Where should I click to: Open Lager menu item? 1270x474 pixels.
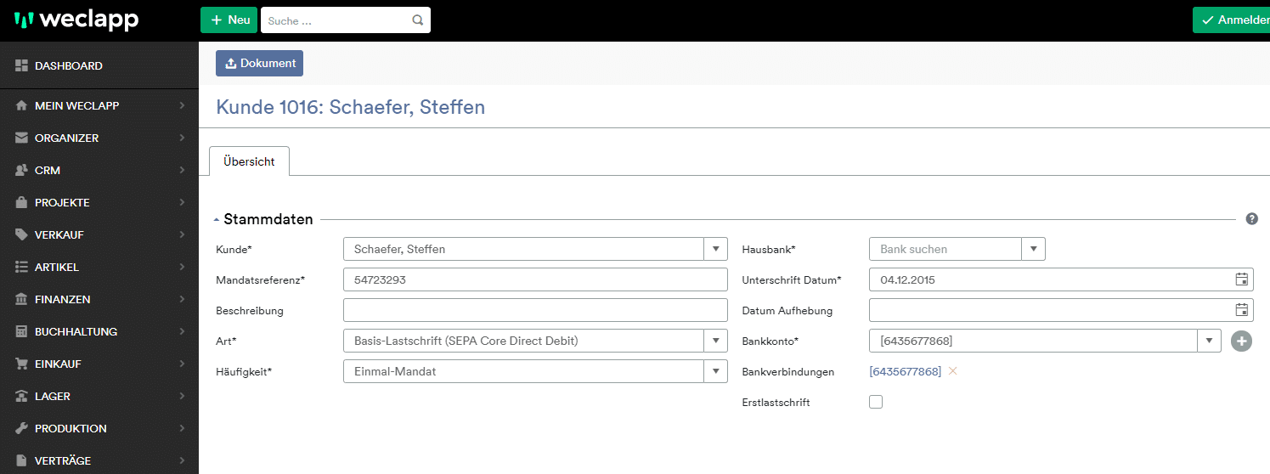99,397
